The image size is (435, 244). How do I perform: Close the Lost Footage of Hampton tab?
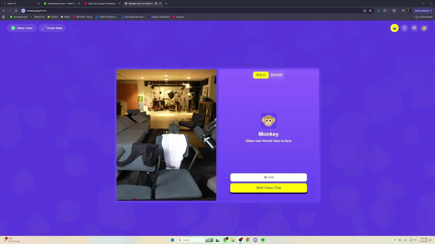tap(120, 3)
